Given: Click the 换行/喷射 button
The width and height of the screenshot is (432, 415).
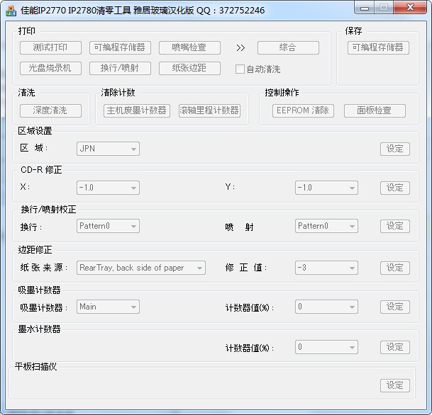Looking at the screenshot, I should (x=120, y=68).
